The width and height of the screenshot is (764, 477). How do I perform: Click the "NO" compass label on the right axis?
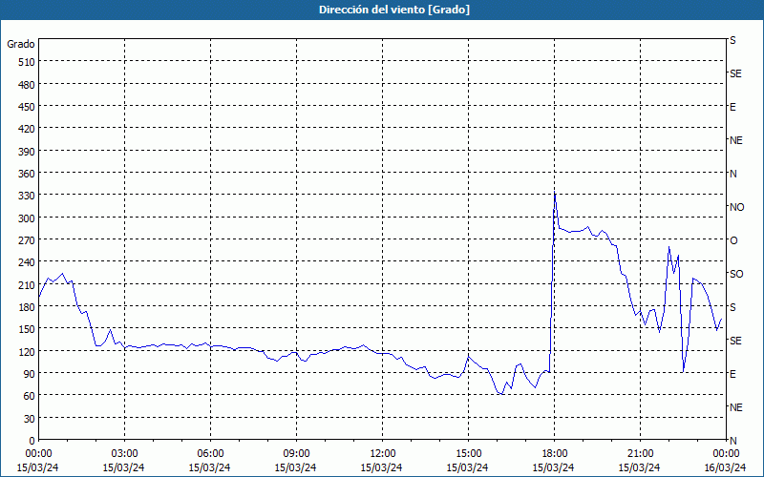click(x=736, y=207)
